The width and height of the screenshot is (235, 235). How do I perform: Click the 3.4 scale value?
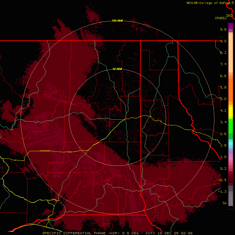pos(223,122)
